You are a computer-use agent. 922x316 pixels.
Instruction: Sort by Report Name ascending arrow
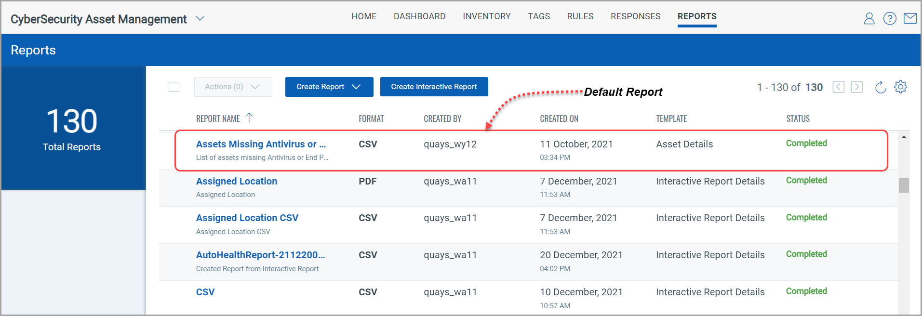click(x=249, y=118)
